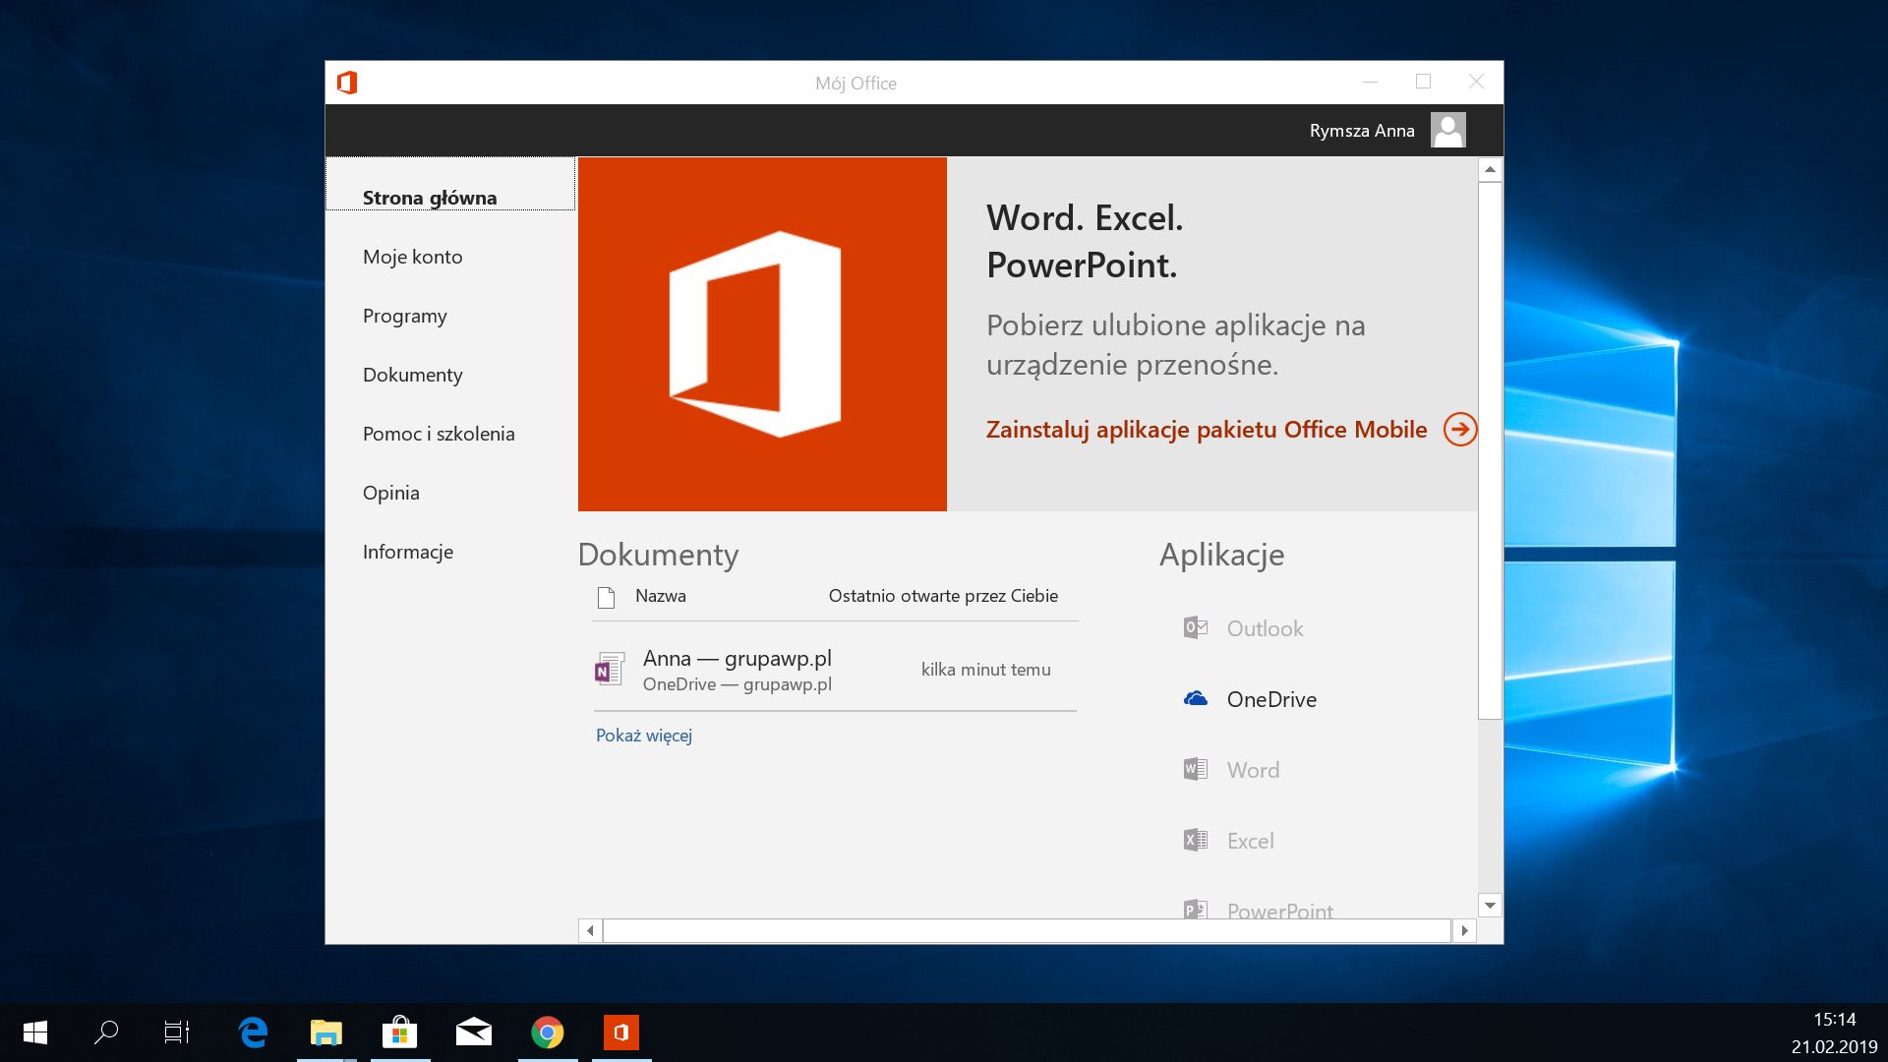Click the horizontal scrollbar right arrow
This screenshot has width=1888, height=1062.
pyautogui.click(x=1465, y=930)
